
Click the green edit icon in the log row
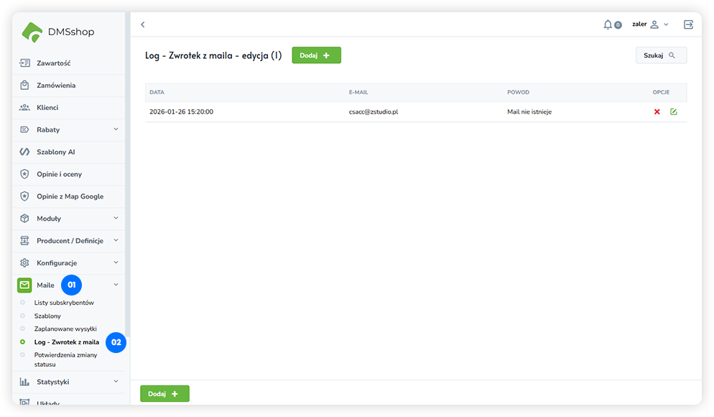click(674, 112)
